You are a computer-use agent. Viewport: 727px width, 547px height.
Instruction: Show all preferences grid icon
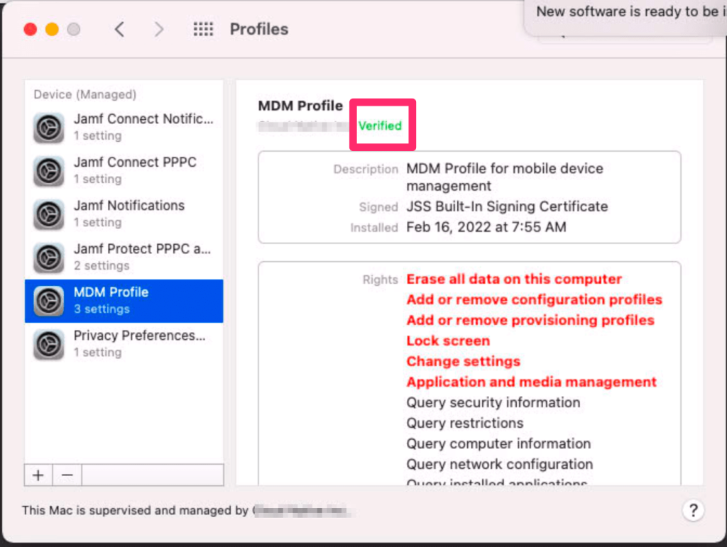tap(203, 29)
